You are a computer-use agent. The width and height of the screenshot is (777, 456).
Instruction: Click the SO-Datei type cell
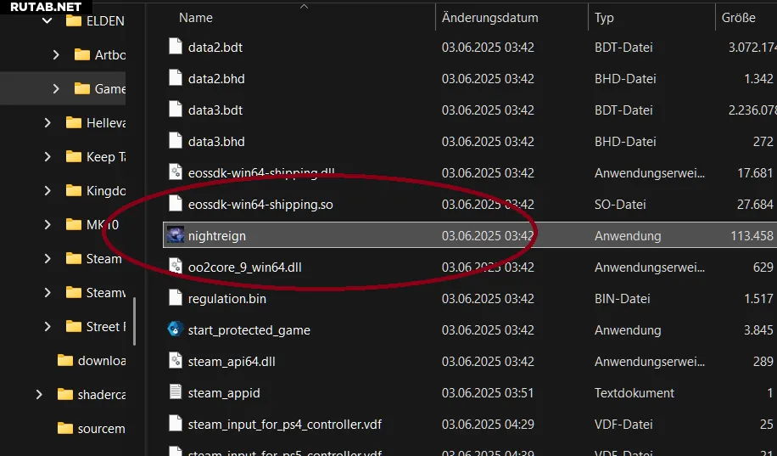(620, 205)
